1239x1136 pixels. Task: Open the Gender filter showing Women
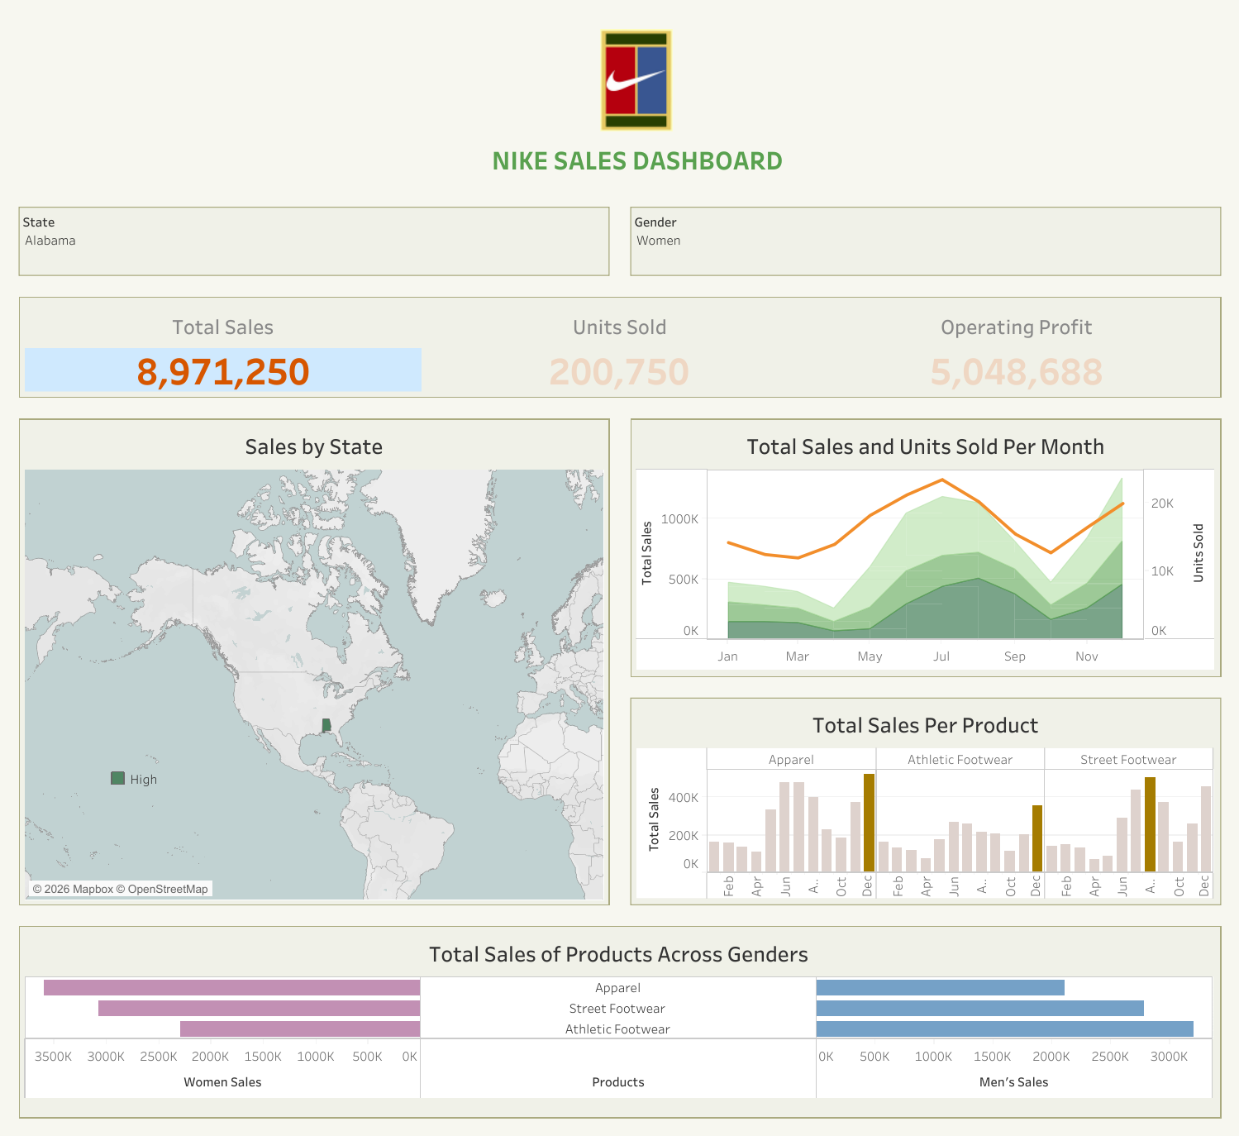click(924, 241)
